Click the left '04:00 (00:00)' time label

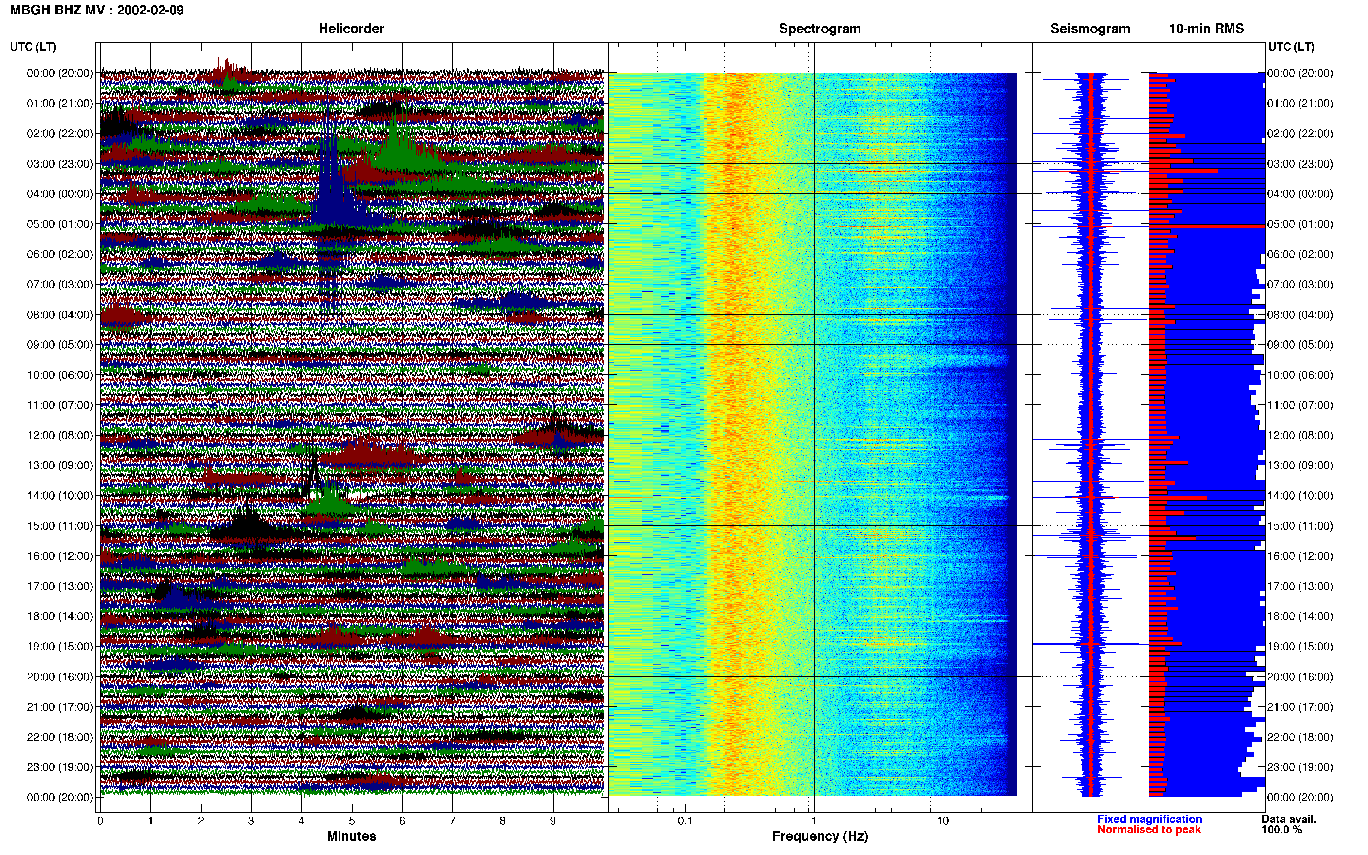pos(60,193)
